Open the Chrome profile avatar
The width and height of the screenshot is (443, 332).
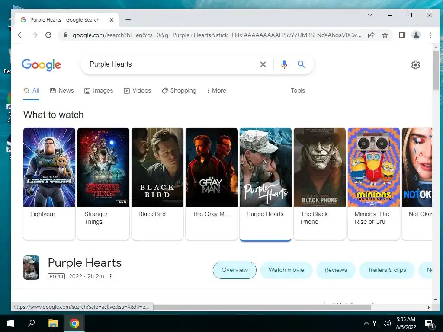point(416,35)
